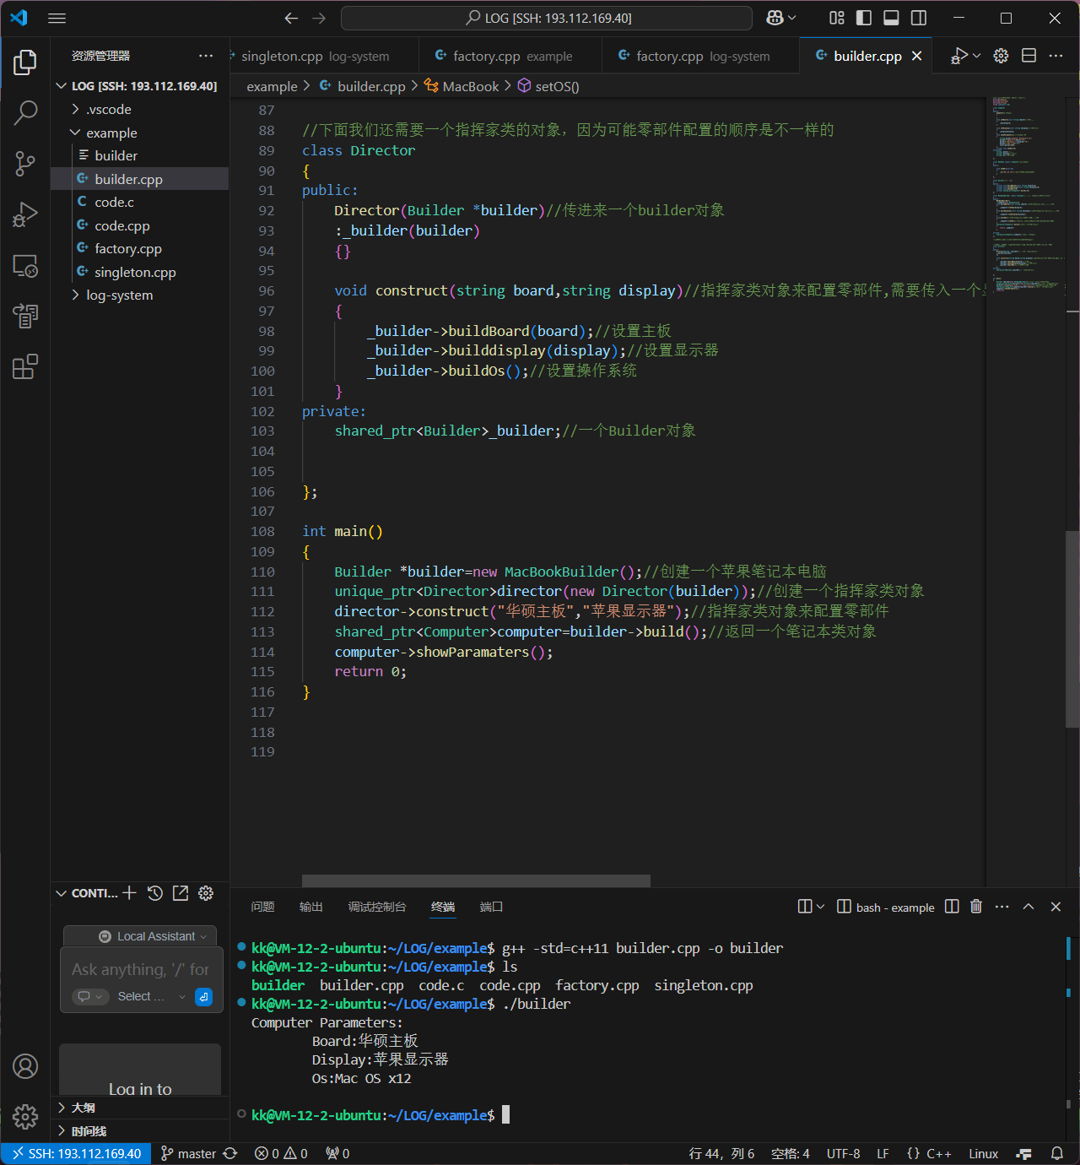Open notifications bell in status bar

1057,1154
